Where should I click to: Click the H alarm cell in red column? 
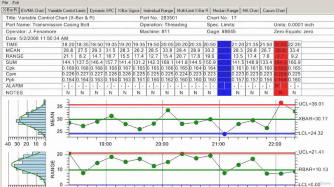click(277, 86)
